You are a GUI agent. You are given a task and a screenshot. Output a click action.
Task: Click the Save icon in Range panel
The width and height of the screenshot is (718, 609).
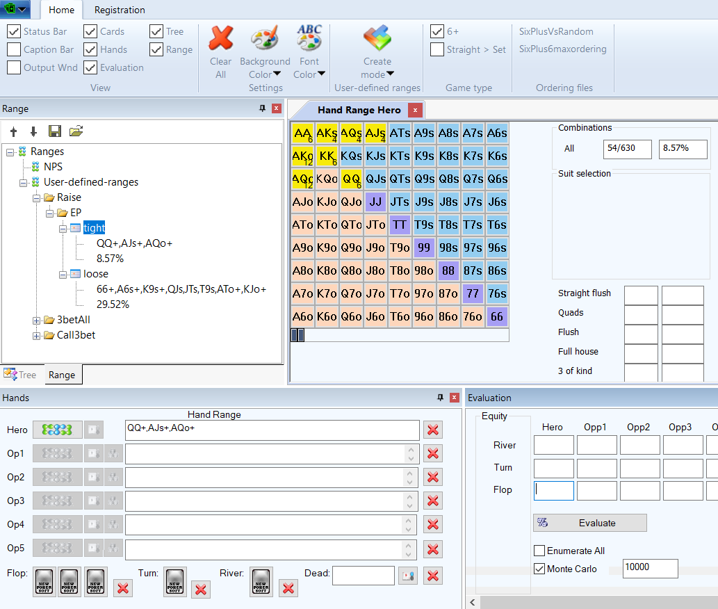coord(55,131)
